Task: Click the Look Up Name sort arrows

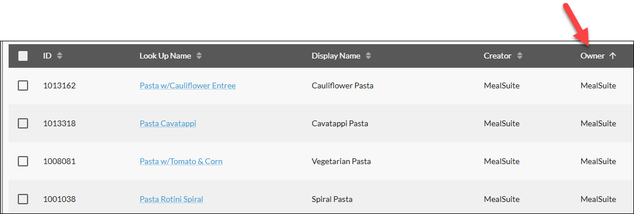Action: pyautogui.click(x=199, y=56)
